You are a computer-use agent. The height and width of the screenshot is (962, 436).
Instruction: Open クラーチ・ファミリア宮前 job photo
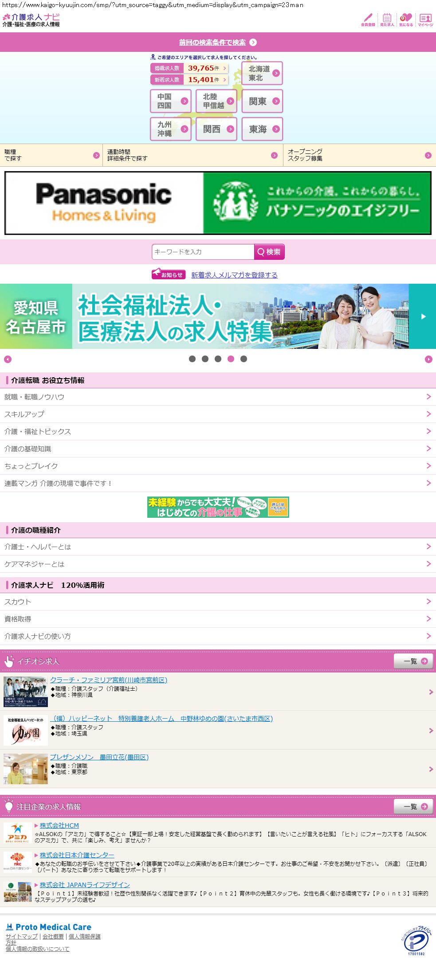click(26, 692)
